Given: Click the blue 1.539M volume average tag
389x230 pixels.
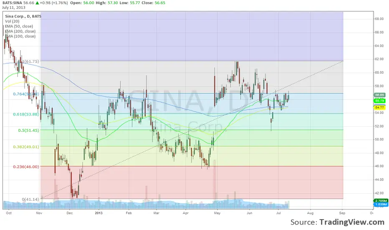Looking at the screenshot, I should pos(381,204).
